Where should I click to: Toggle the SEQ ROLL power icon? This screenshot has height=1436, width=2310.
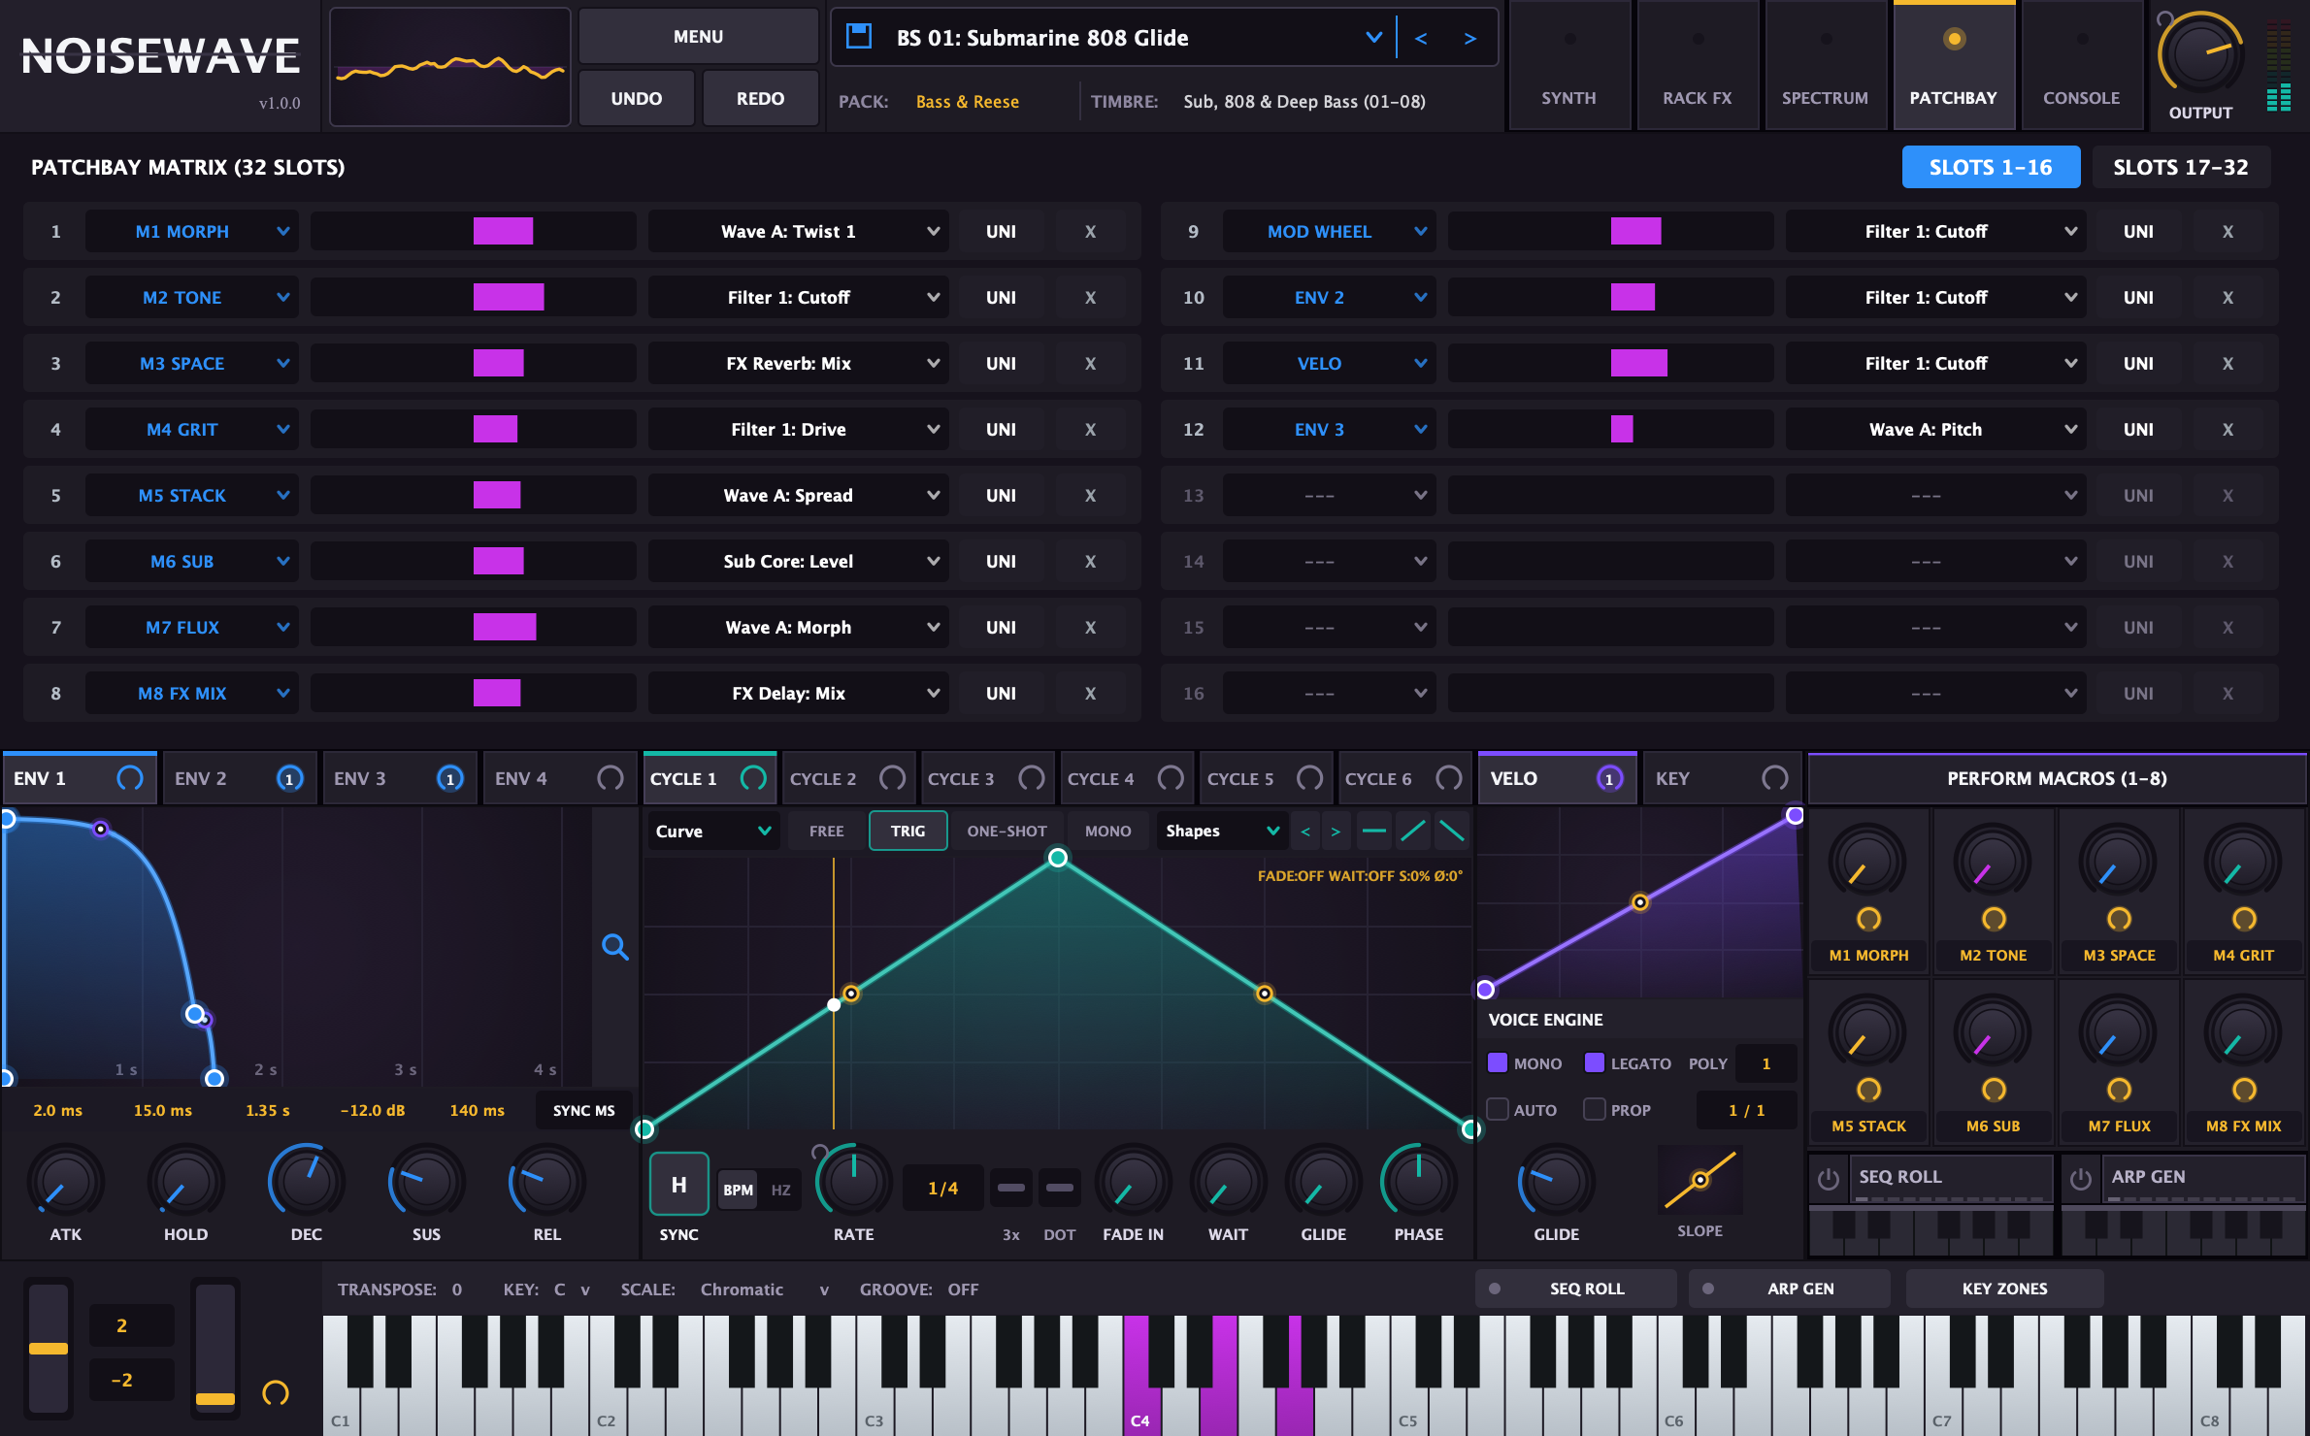click(1829, 1179)
